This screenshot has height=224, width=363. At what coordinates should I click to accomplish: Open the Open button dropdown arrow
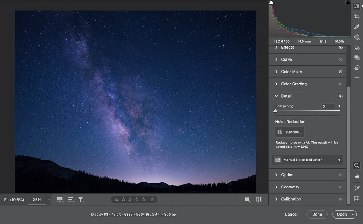click(353, 215)
